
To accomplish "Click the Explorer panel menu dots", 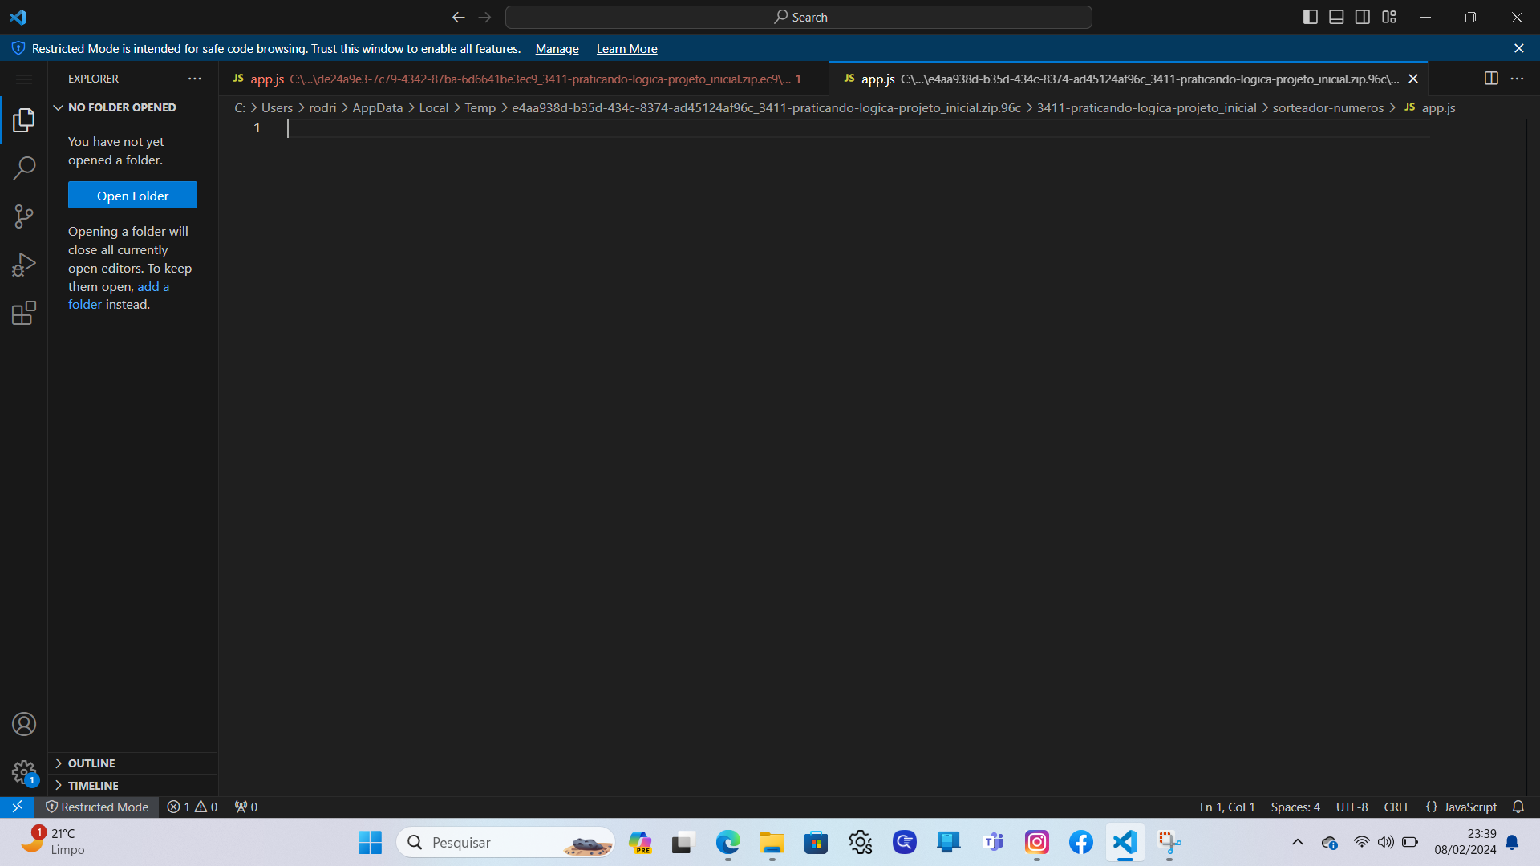I will pyautogui.click(x=195, y=79).
